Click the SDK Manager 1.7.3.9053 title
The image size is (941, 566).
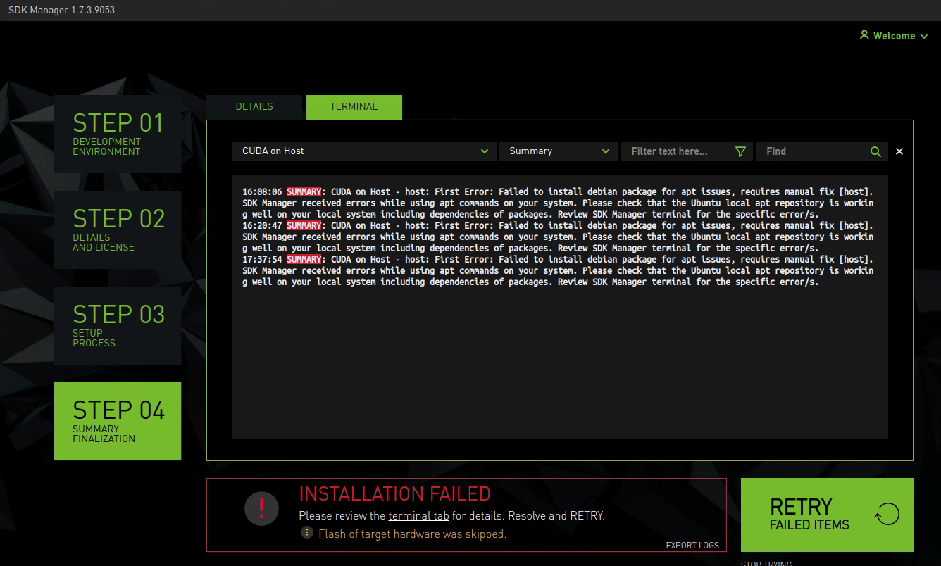[61, 11]
